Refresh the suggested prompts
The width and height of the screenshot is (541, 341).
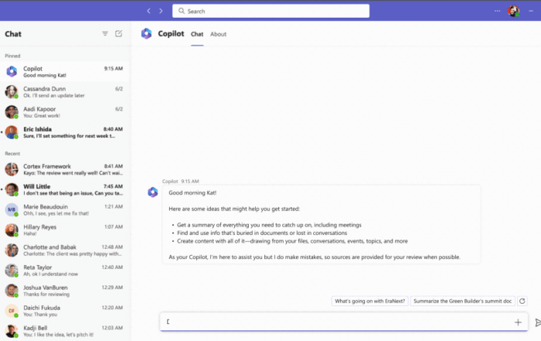coord(522,301)
